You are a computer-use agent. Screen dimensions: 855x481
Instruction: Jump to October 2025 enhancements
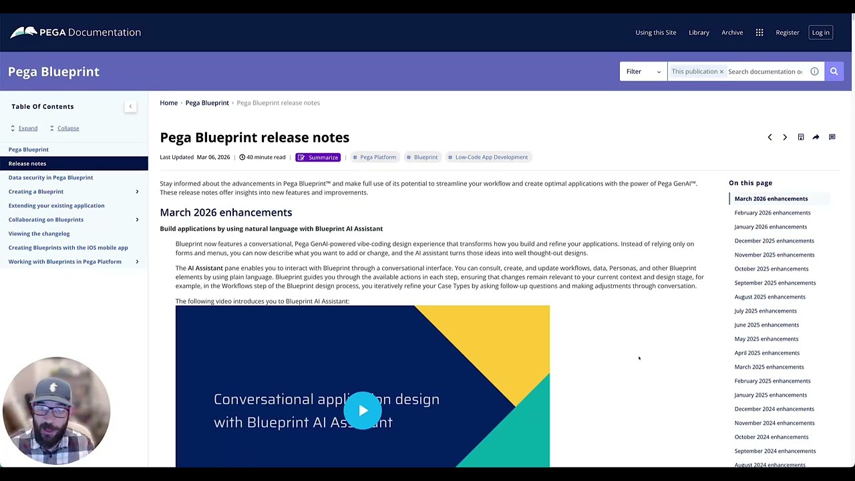(x=771, y=269)
